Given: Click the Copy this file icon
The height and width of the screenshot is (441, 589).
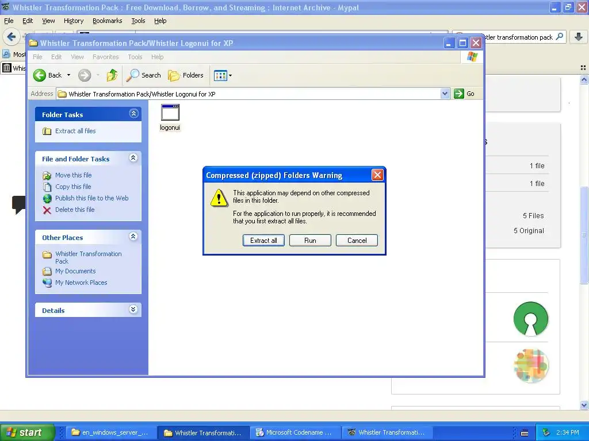Looking at the screenshot, I should [47, 187].
